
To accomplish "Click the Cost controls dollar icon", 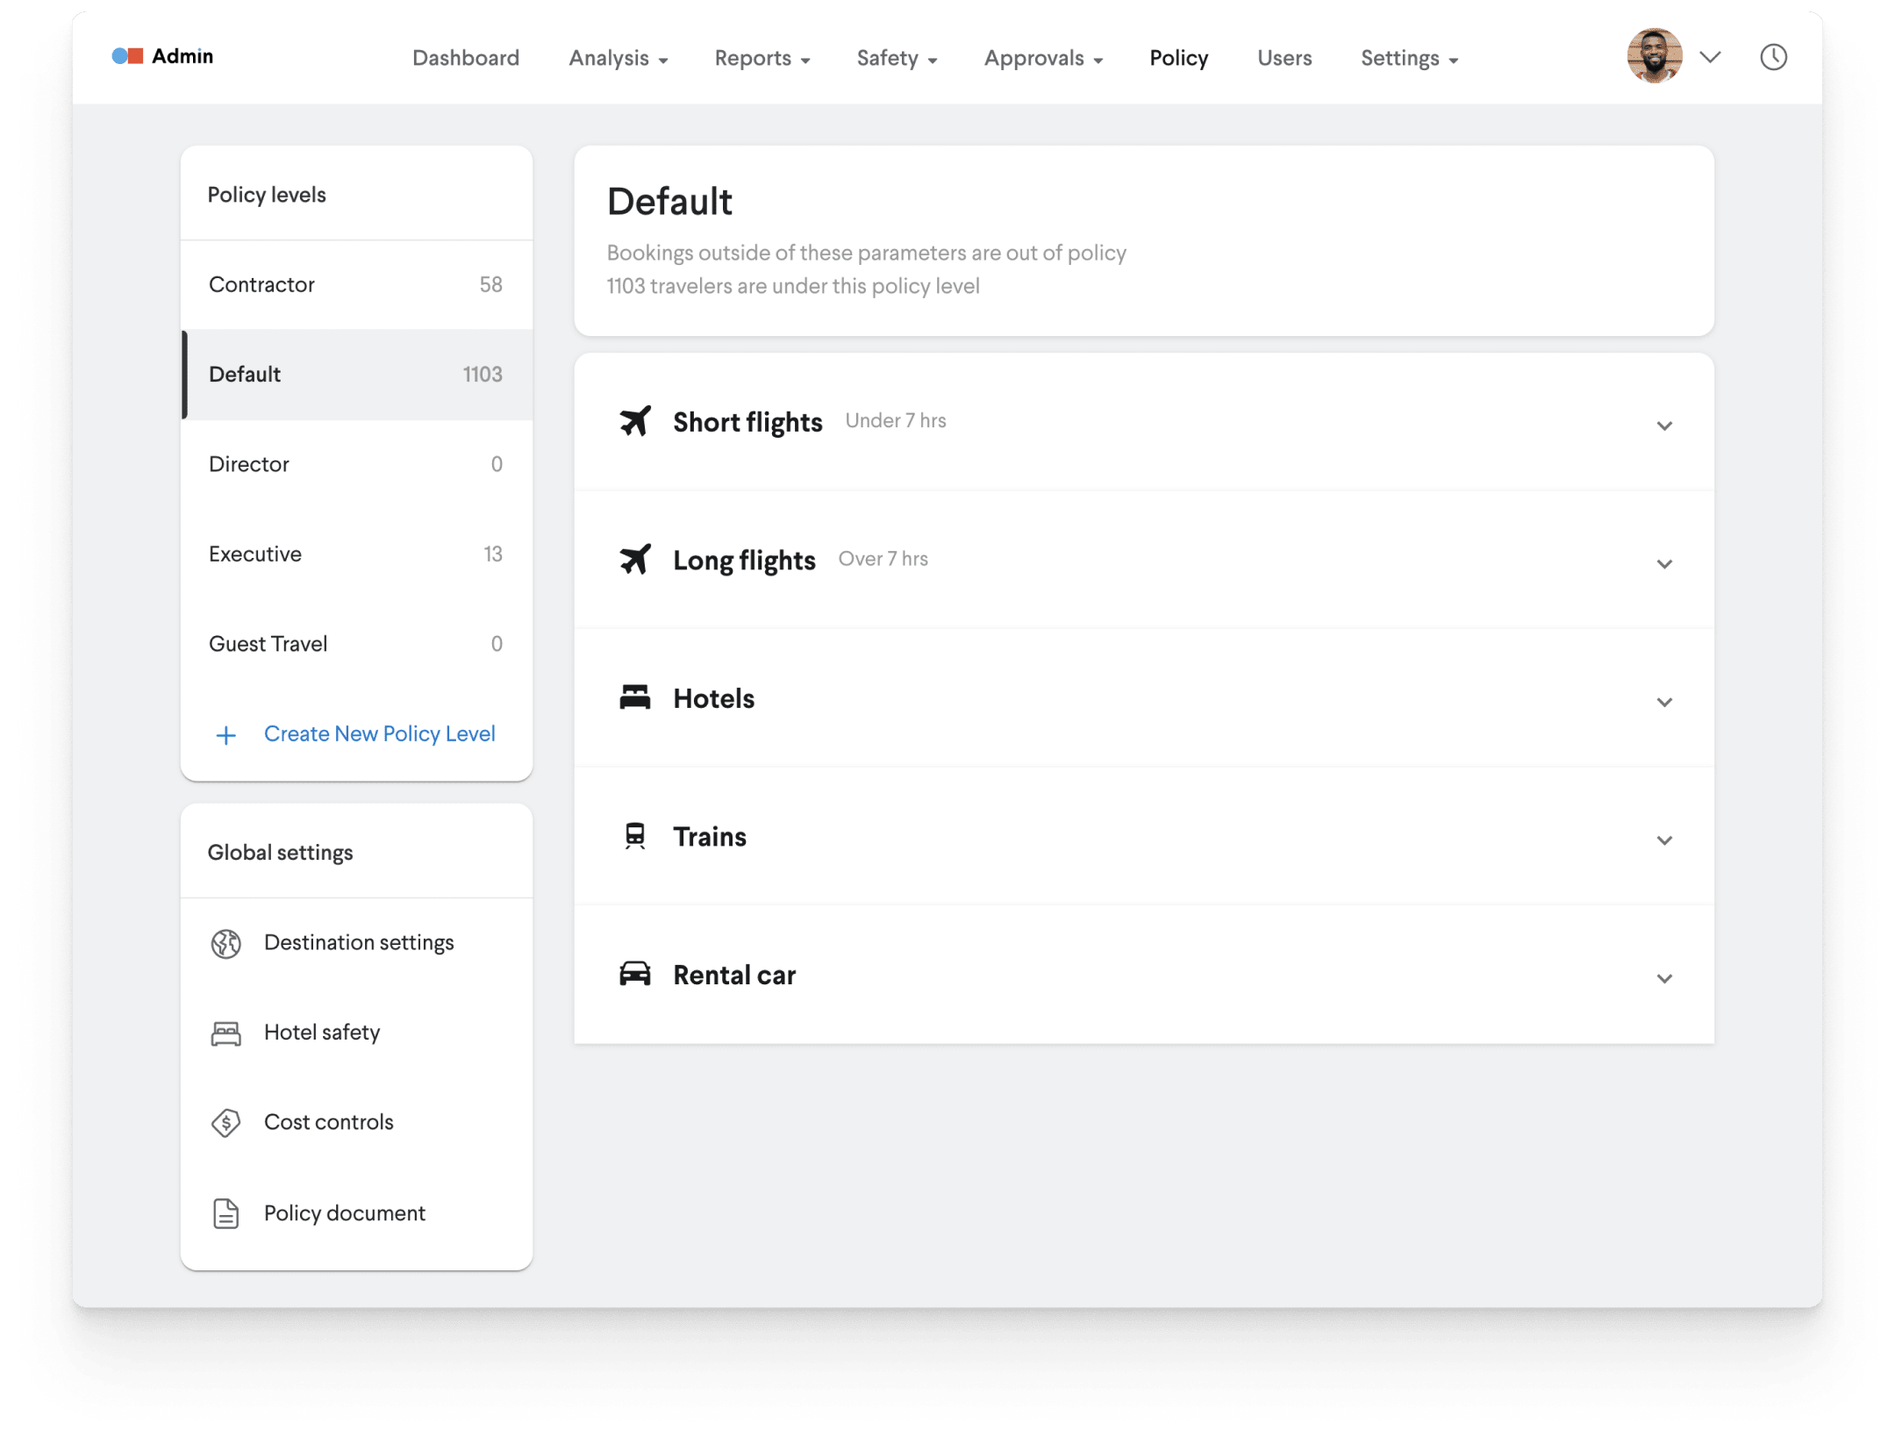I will point(226,1123).
